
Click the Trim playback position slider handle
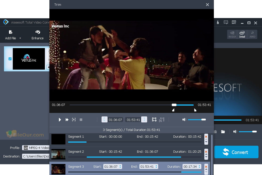point(174,105)
